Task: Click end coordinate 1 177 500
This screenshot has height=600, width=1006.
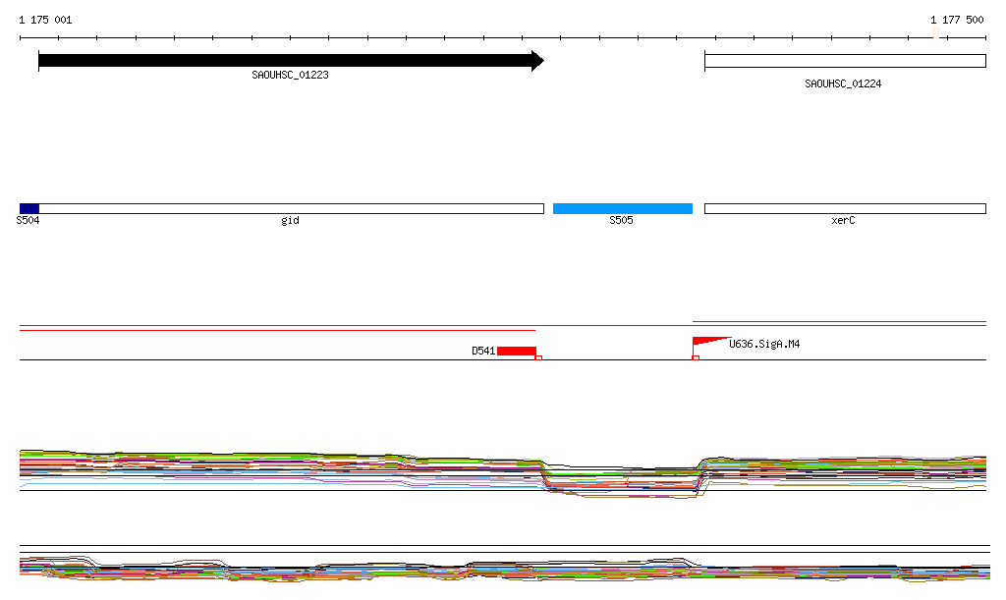Action: pos(957,20)
